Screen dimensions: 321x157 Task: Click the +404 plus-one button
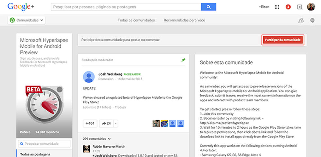pyautogui.click(x=90, y=124)
